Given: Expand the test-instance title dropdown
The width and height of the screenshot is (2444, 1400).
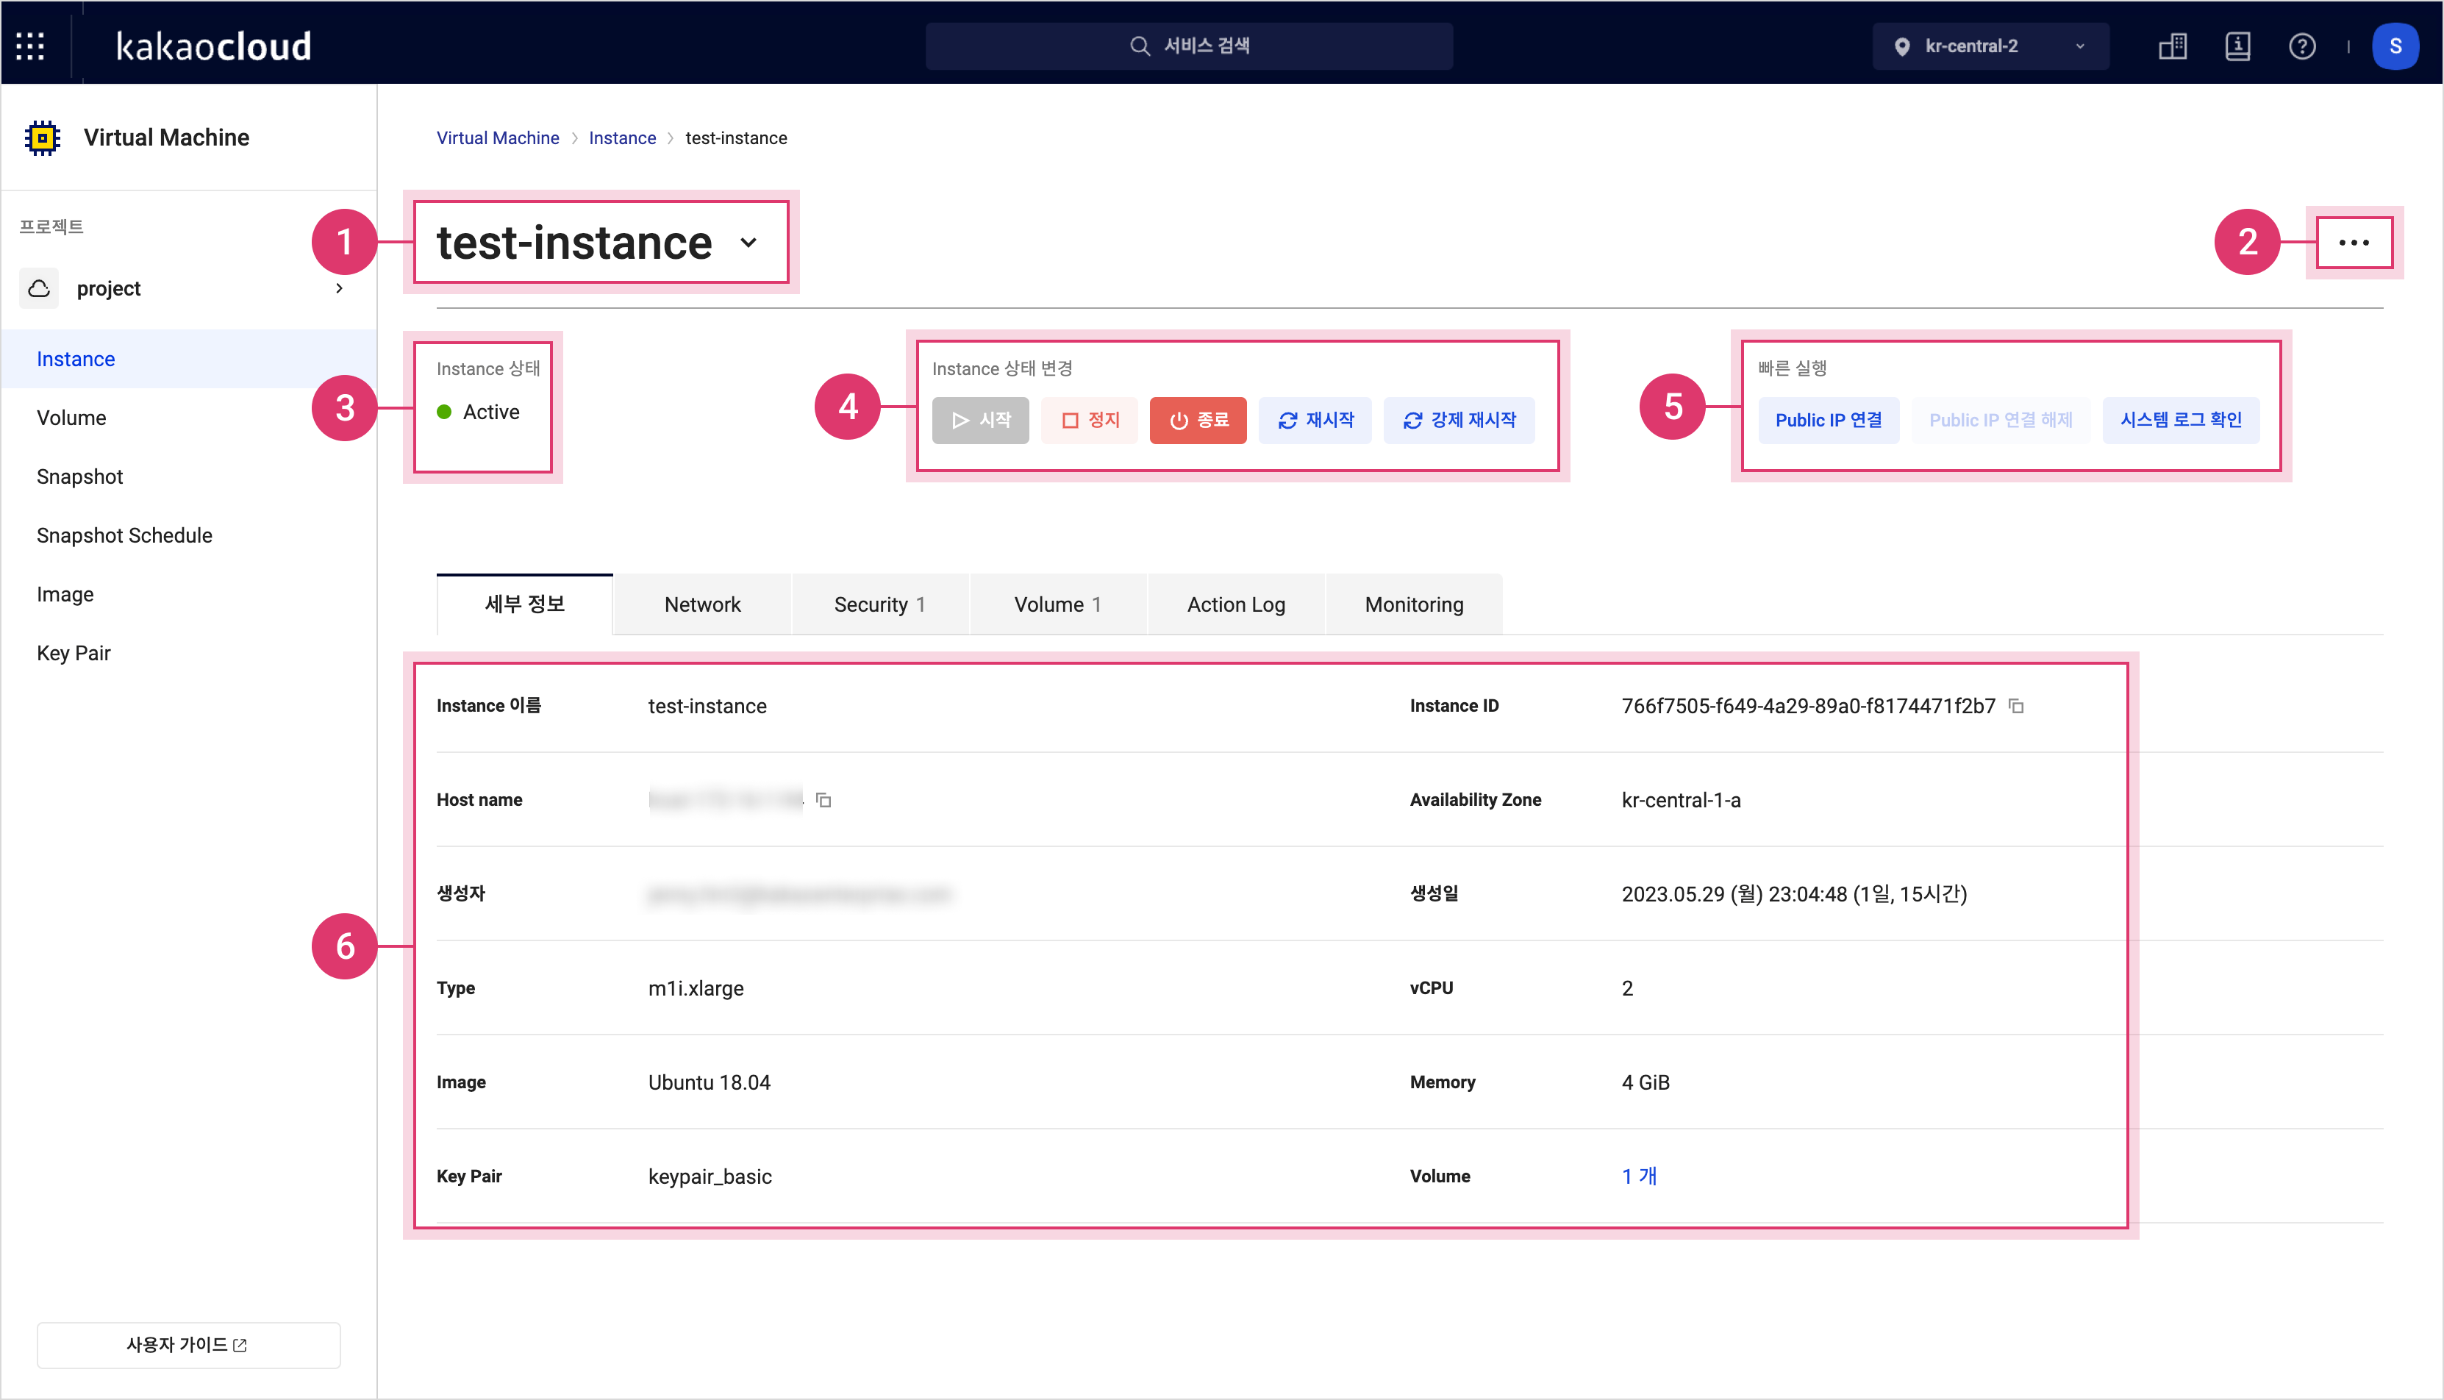Looking at the screenshot, I should 749,243.
